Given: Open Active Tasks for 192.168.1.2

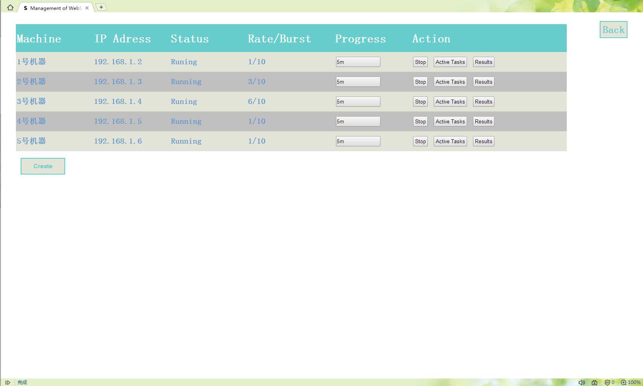Looking at the screenshot, I should coord(450,62).
